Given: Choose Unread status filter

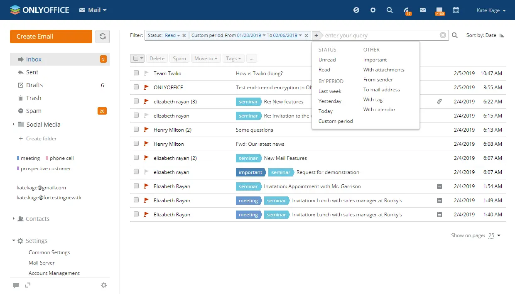Looking at the screenshot, I should (x=327, y=60).
